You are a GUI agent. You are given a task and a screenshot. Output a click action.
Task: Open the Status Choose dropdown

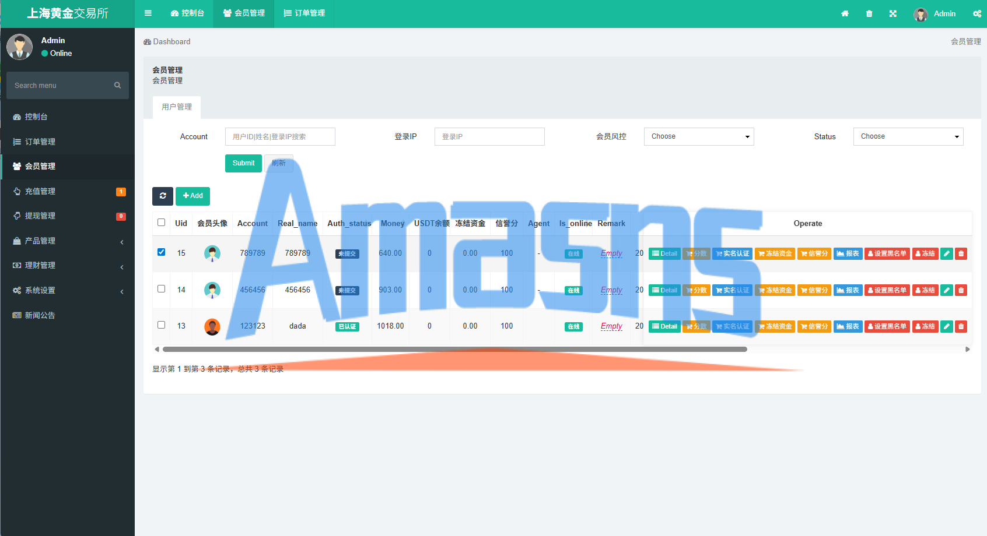point(908,136)
